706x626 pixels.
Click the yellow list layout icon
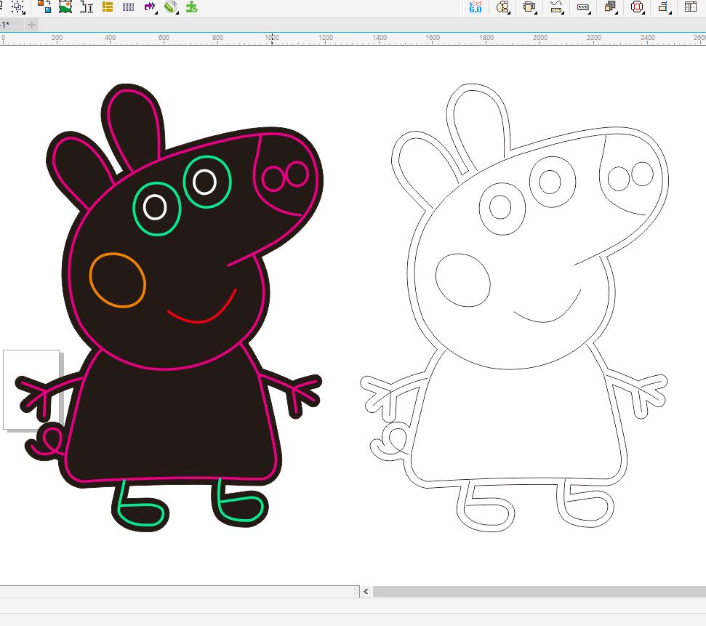(x=108, y=7)
